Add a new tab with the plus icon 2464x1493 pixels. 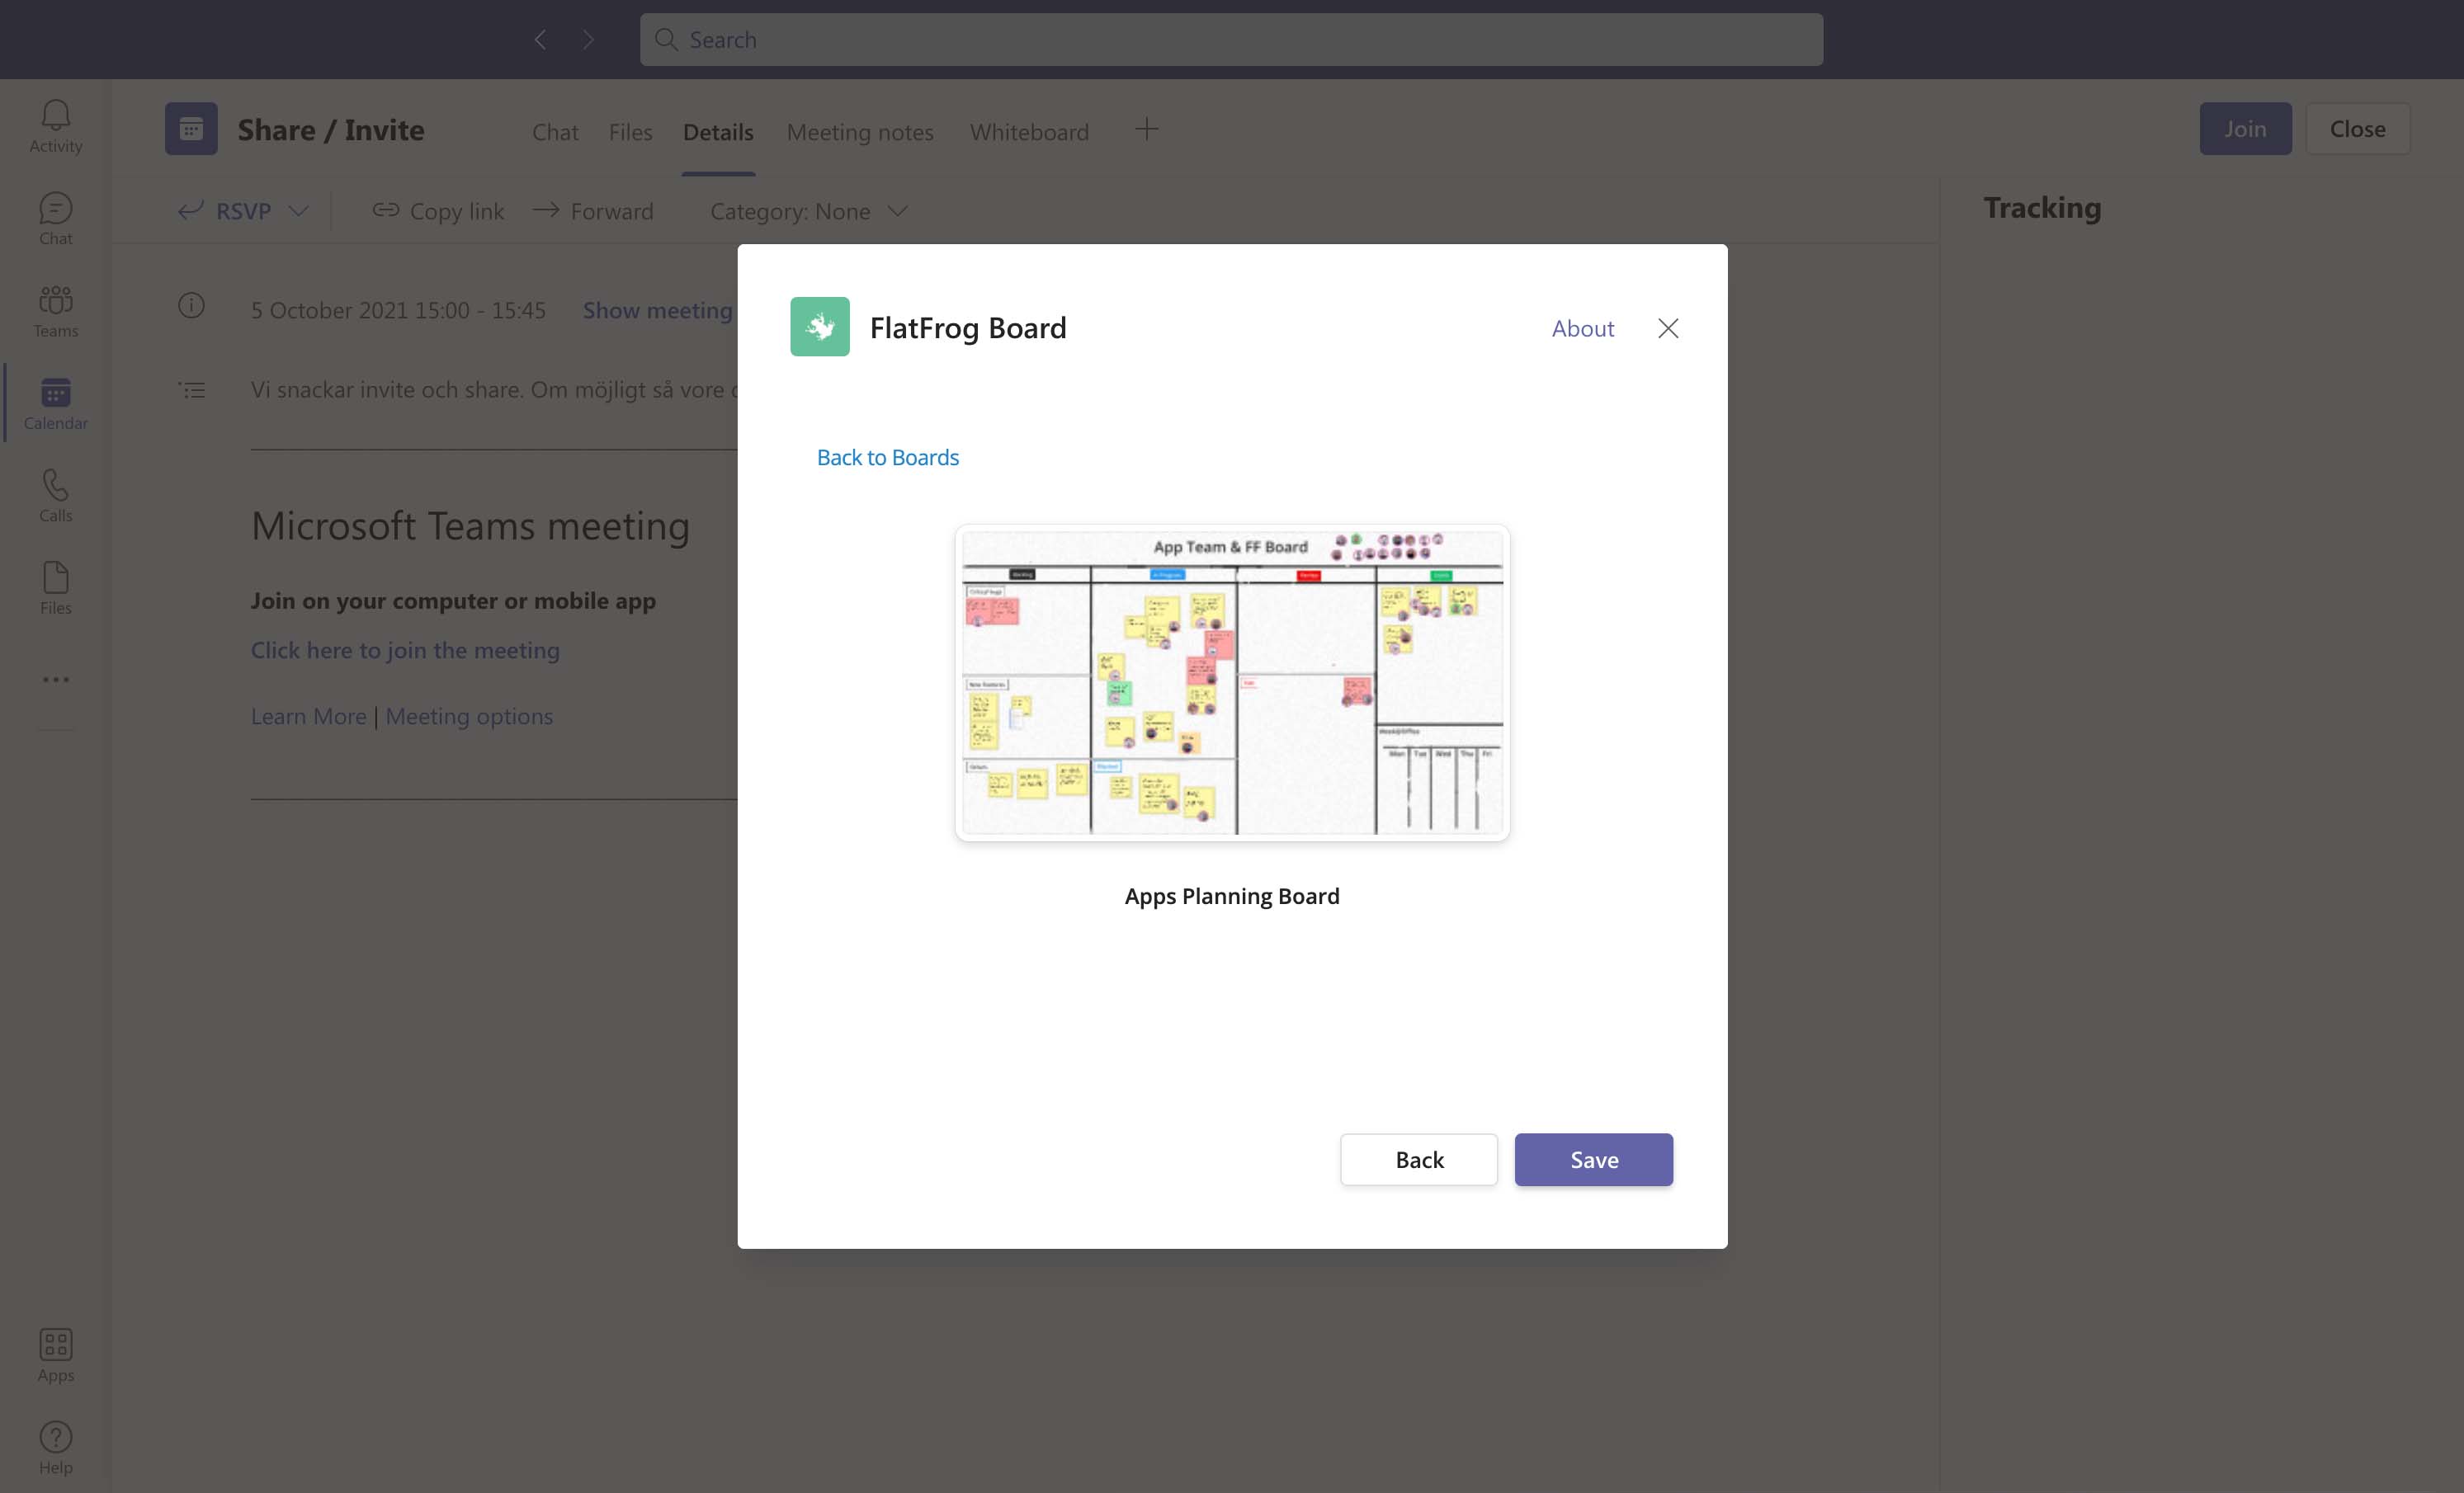click(x=1146, y=128)
